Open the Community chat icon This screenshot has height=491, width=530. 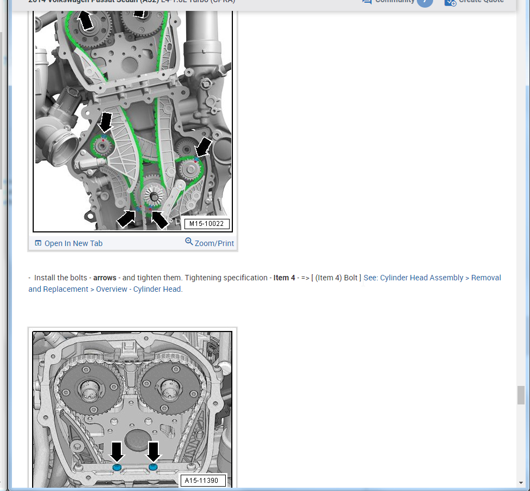[367, 2]
